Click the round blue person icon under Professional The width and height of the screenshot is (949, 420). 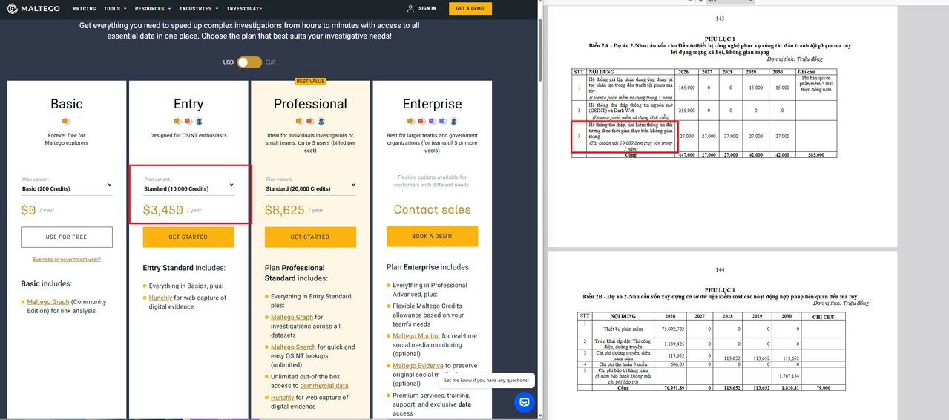pyautogui.click(x=321, y=121)
